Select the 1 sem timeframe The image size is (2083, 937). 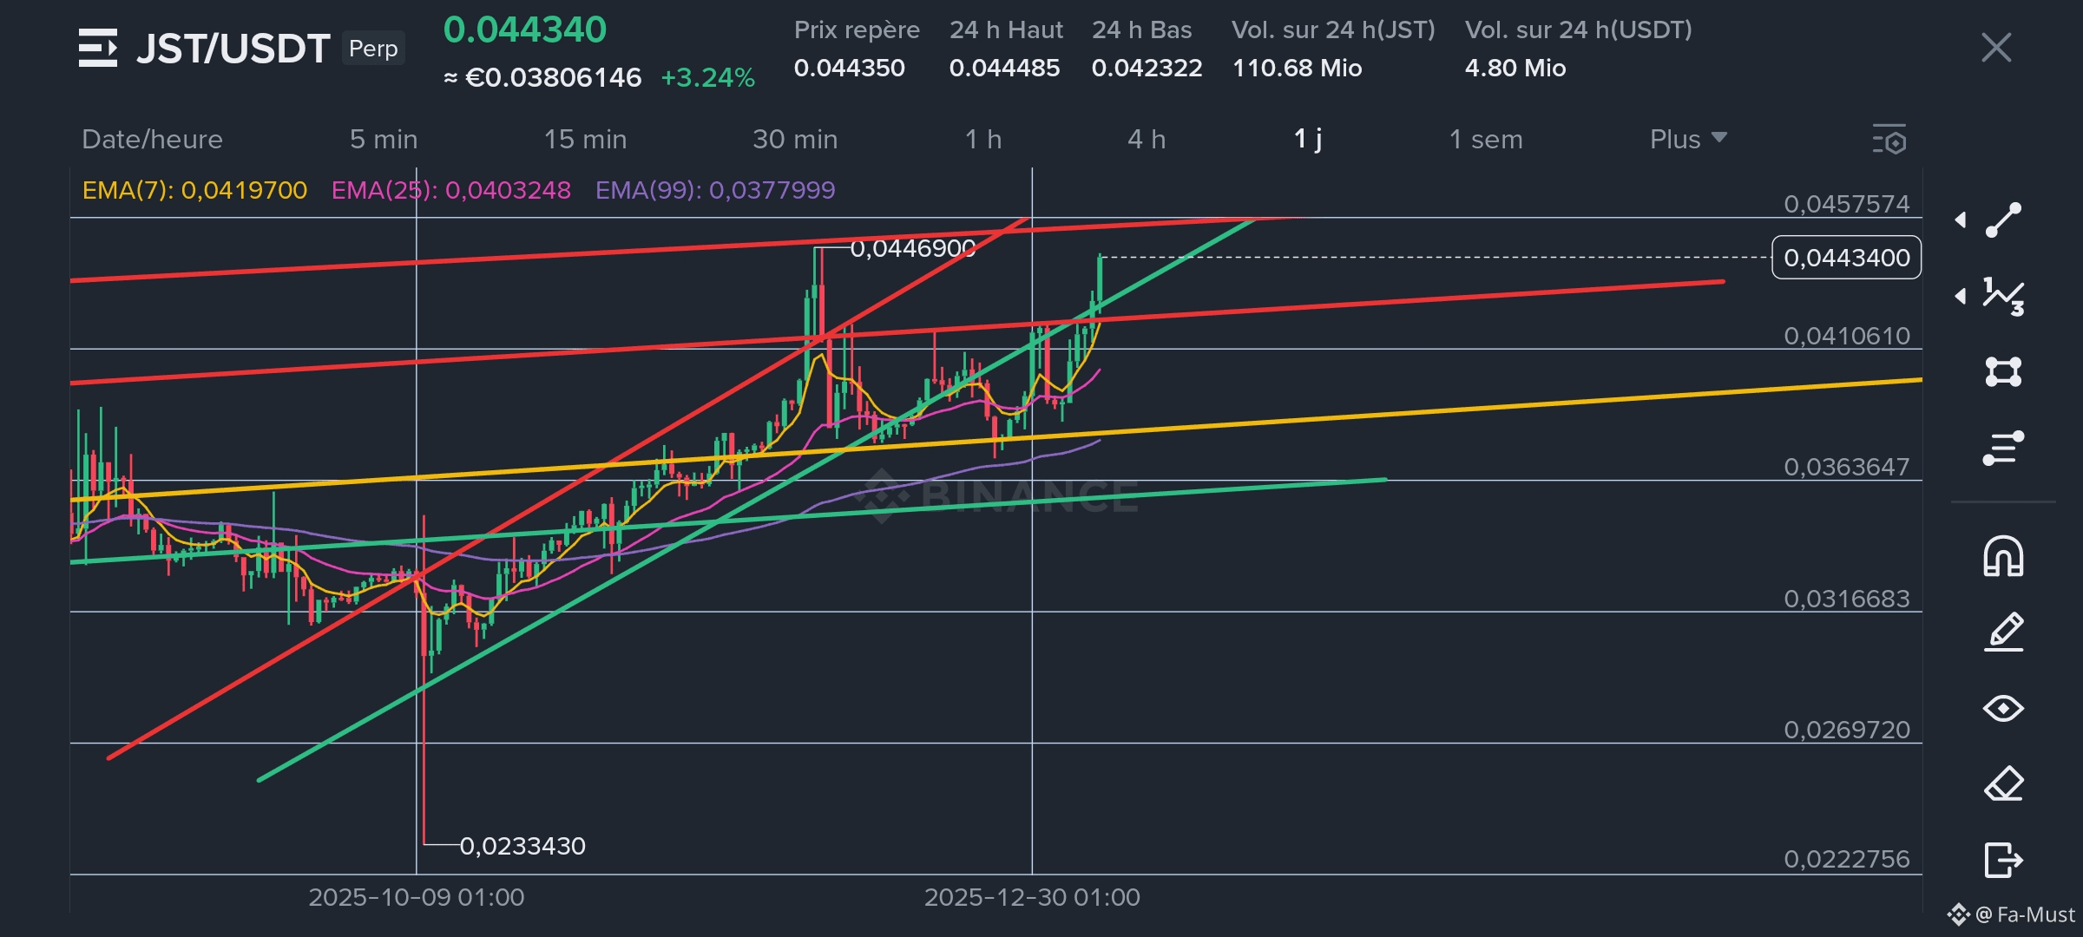pos(1486,140)
